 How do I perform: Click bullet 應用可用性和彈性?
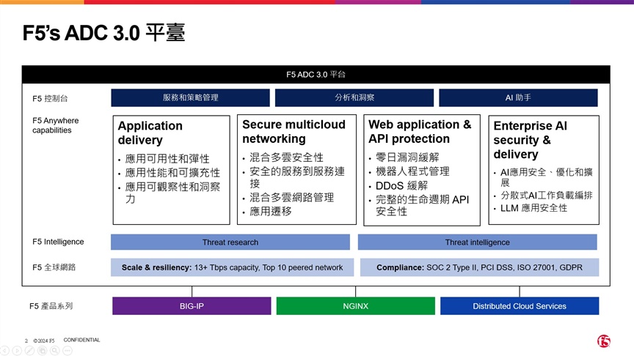click(167, 159)
